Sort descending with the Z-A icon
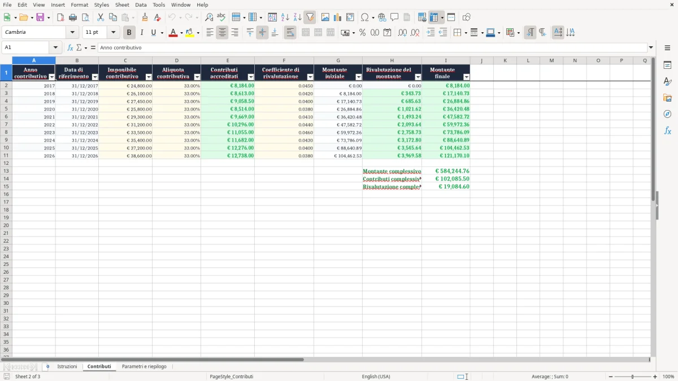 pyautogui.click(x=297, y=17)
